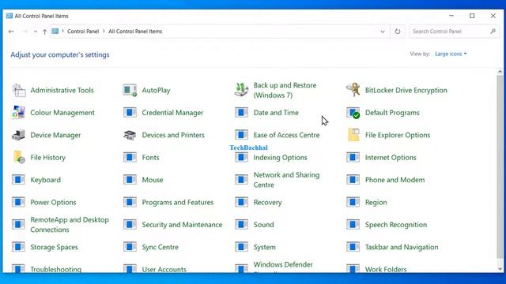Image resolution: width=506 pixels, height=284 pixels.
Task: Click the Credential Manager icon
Action: point(130,112)
